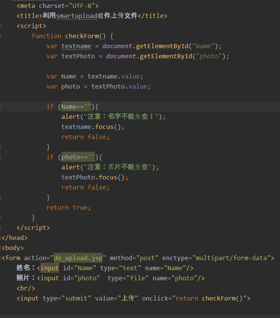The image size is (280, 318).
Task: Click the onclick attribute of the submit input
Action: click(x=155, y=298)
